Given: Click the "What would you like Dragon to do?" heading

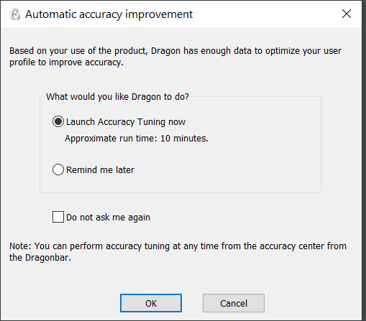Looking at the screenshot, I should tap(117, 97).
